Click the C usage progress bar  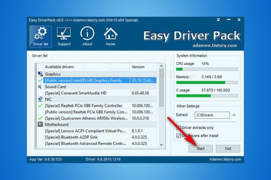click(207, 96)
